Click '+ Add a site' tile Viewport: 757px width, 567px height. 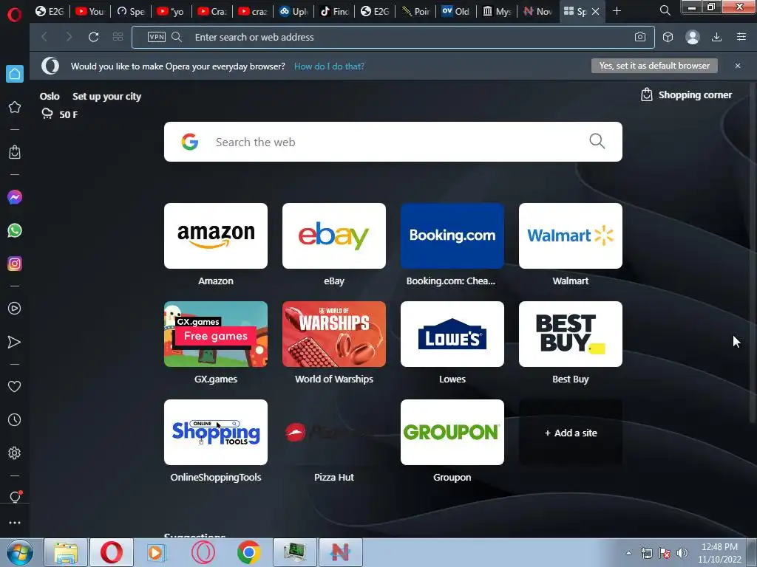571,432
